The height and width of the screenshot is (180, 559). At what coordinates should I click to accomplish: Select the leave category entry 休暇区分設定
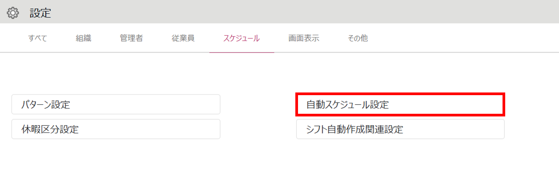(x=116, y=129)
